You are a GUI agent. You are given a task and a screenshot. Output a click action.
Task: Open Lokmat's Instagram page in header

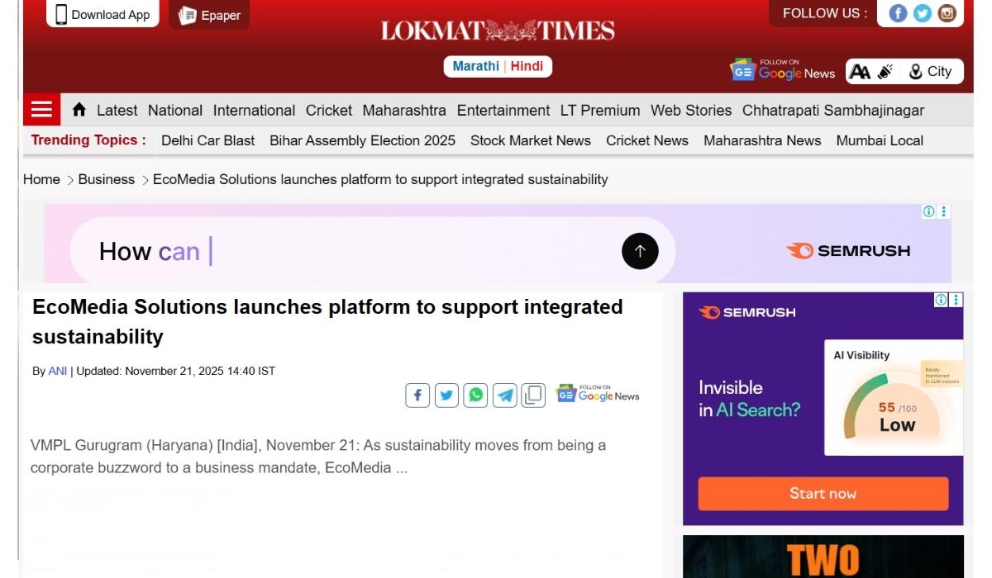coord(947,13)
